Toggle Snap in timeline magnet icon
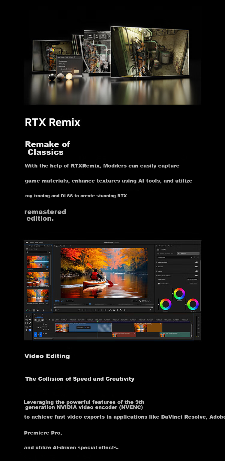This screenshot has height=461, width=225. click(x=39, y=320)
